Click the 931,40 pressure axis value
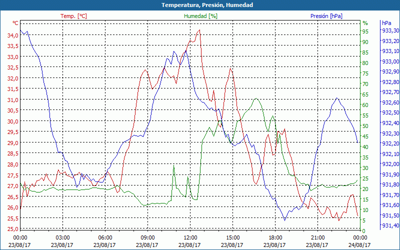This screenshot has width=400, height=250. (x=390, y=226)
